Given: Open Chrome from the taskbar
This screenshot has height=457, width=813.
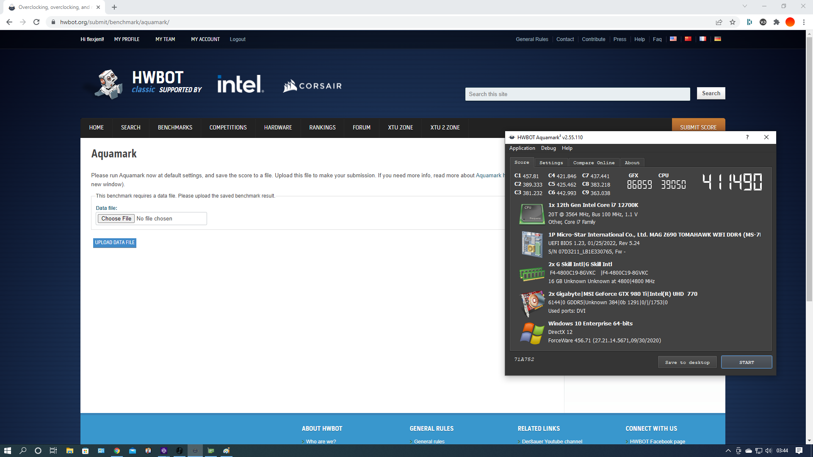Looking at the screenshot, I should [x=117, y=451].
